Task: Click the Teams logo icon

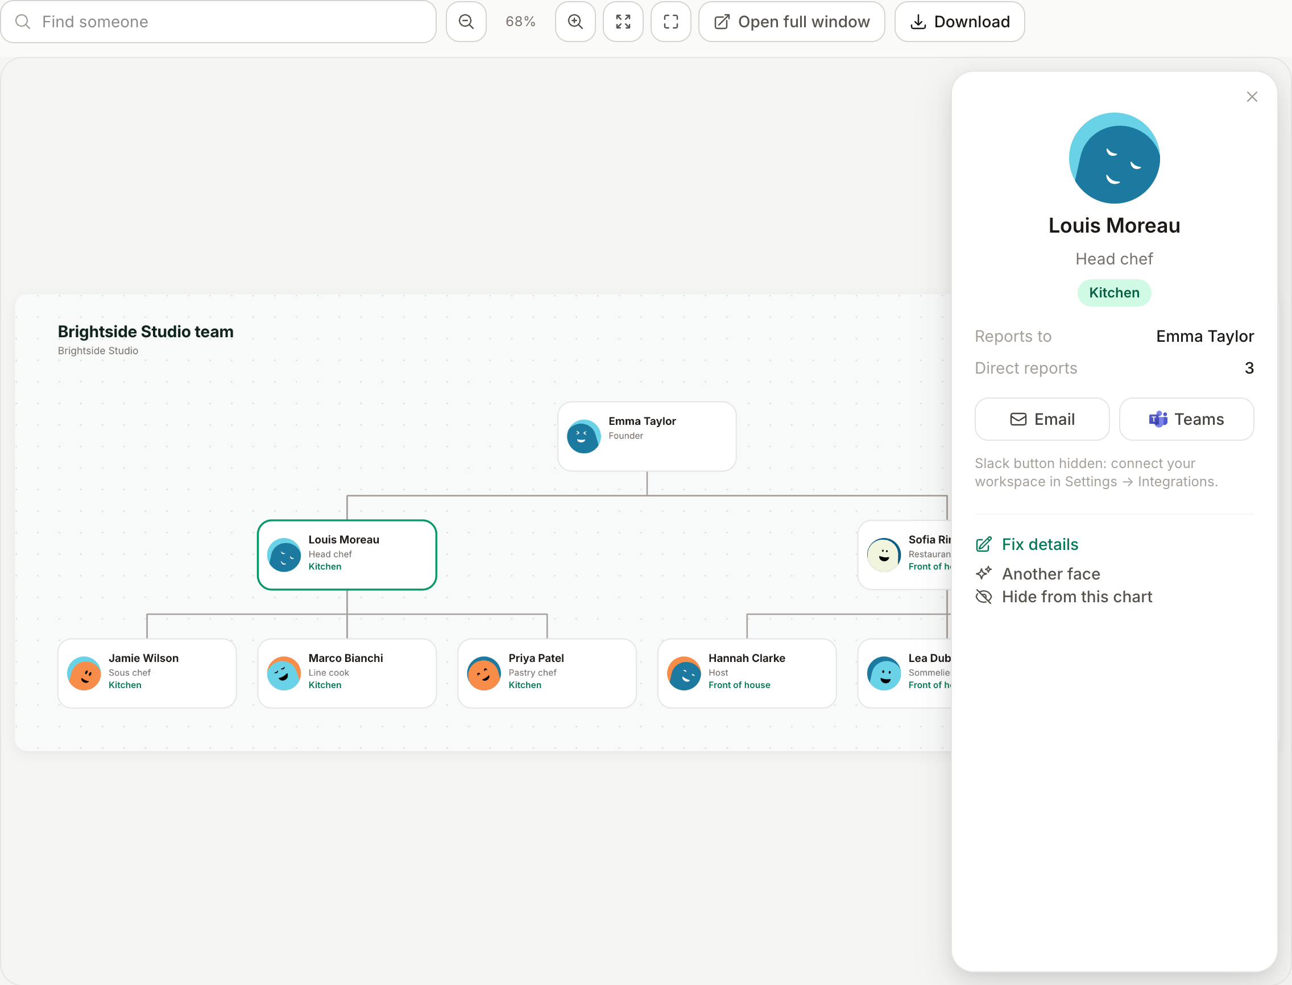Action: pos(1158,419)
